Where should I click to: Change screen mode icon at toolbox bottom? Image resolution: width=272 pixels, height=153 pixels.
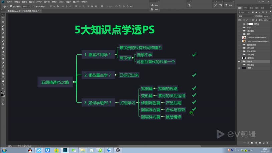(x=3, y=104)
